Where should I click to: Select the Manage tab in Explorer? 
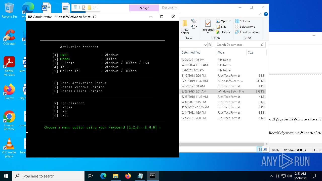pos(144,8)
